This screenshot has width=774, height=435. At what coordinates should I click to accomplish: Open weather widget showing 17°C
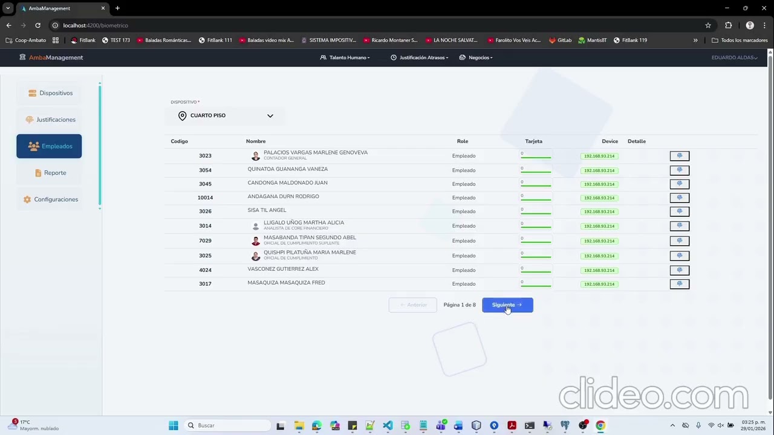coord(33,425)
